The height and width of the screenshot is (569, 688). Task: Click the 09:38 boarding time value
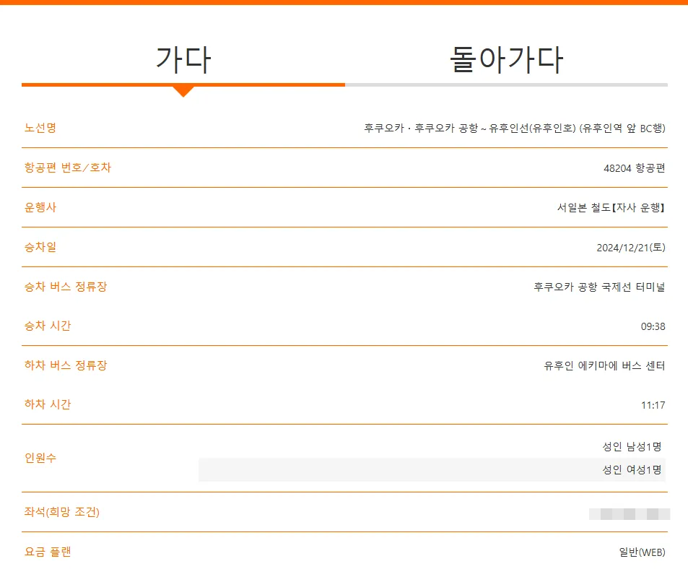(657, 326)
